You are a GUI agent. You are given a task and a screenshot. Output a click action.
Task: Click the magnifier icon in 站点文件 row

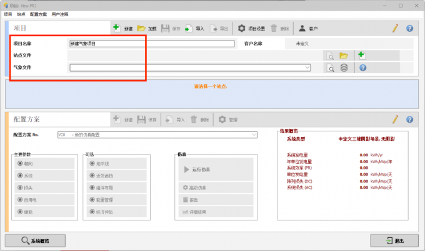330,56
